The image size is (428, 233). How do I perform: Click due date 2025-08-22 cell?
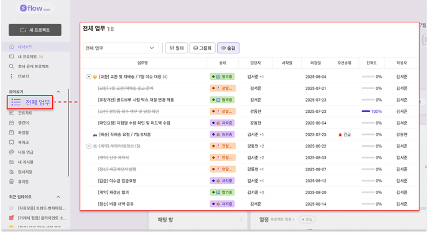click(315, 146)
